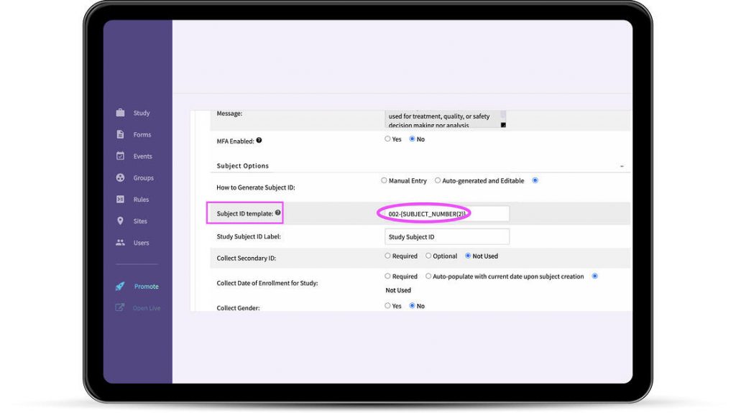The height and width of the screenshot is (413, 736).
Task: Click the Open Live external link icon
Action: pos(120,307)
